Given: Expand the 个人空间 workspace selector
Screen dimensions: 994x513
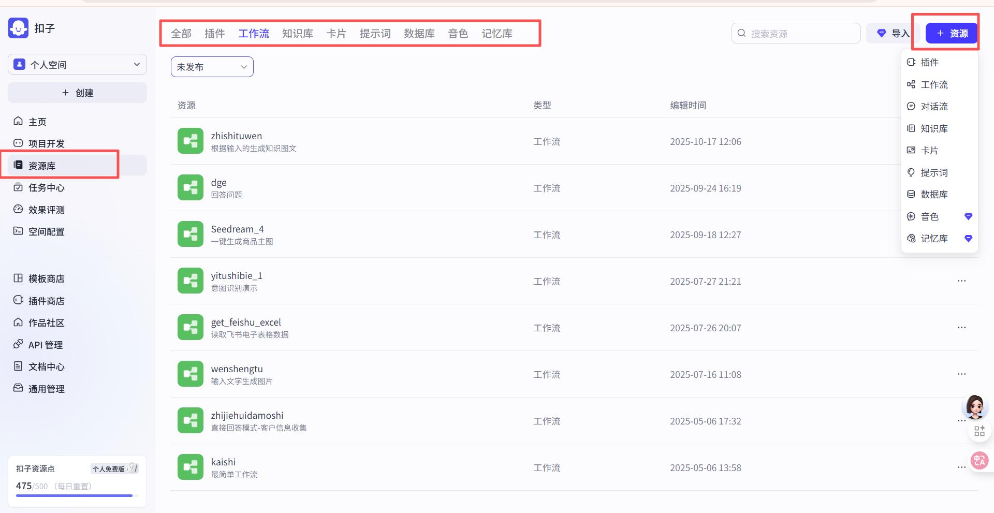Looking at the screenshot, I should click(77, 64).
